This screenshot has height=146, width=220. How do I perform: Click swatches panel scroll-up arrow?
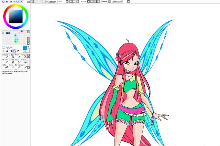28,32
